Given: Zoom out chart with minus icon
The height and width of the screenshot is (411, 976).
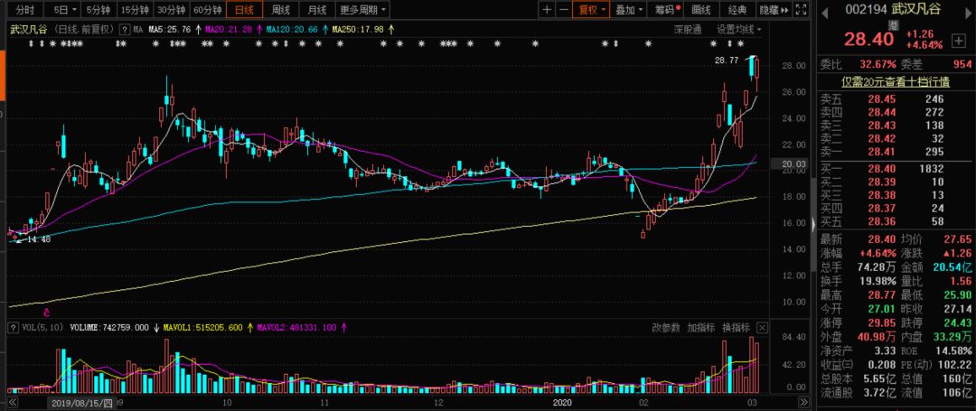Looking at the screenshot, I should click(x=563, y=10).
